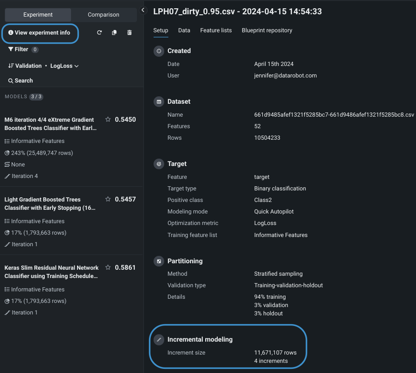Open the Blueprint repository tab

(x=267, y=30)
